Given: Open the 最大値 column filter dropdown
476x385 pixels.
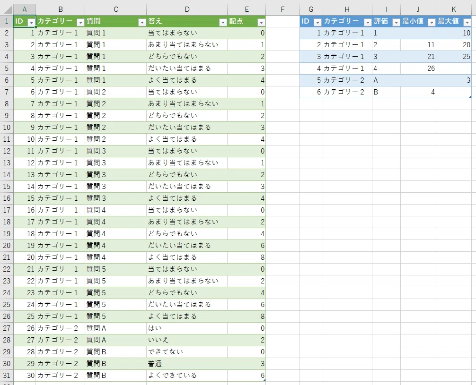Looking at the screenshot, I should [467, 22].
